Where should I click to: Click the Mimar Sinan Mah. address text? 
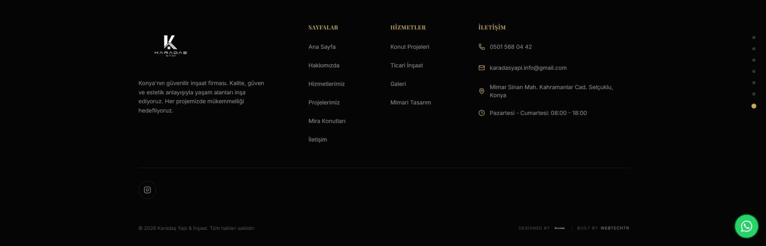point(551,91)
